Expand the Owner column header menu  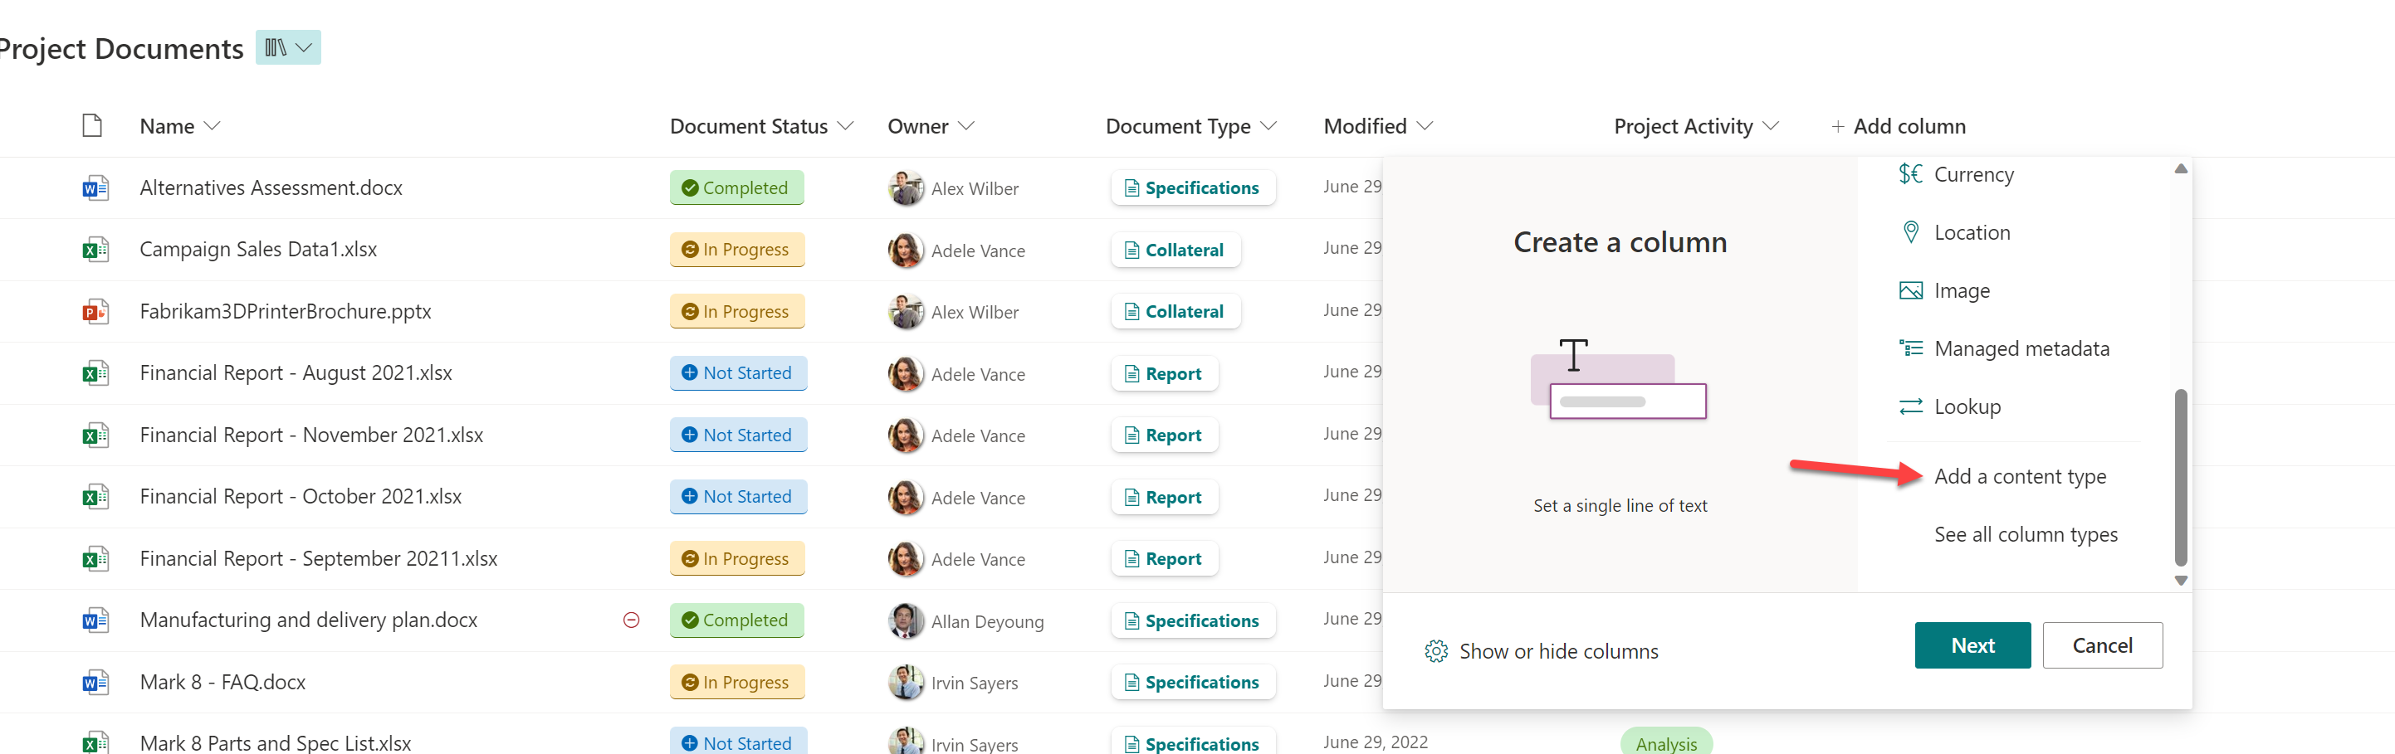pyautogui.click(x=966, y=126)
